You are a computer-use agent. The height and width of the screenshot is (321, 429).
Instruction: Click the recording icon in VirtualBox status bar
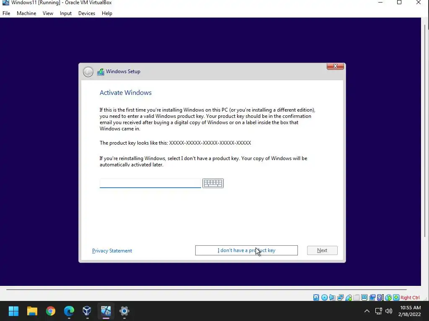(x=372, y=297)
